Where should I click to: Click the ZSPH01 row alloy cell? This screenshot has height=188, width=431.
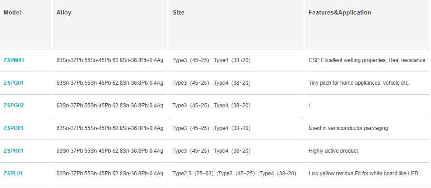click(x=110, y=151)
